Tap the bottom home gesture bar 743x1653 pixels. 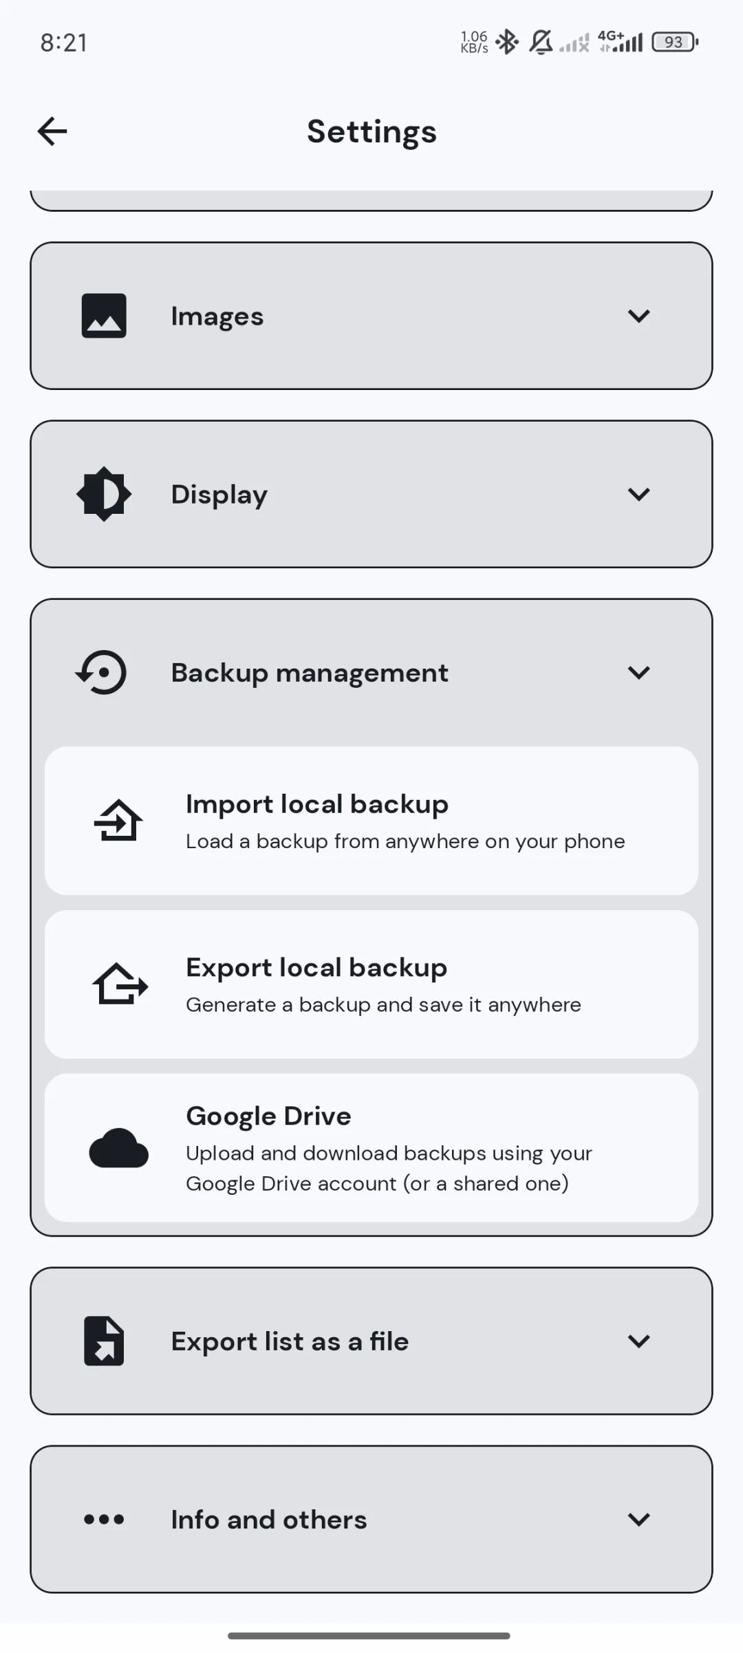click(369, 1636)
